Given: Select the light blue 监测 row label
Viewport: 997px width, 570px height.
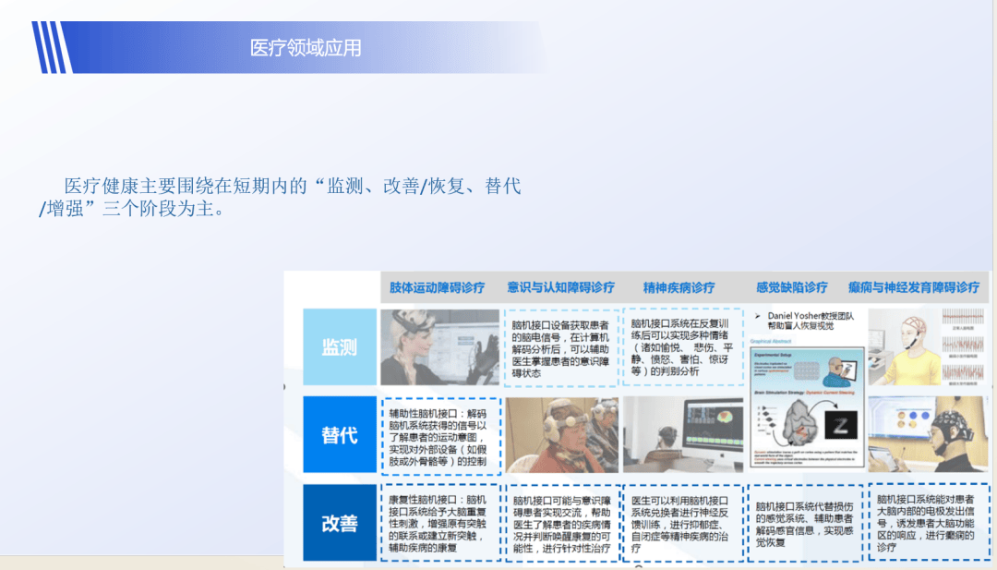Looking at the screenshot, I should pos(340,346).
